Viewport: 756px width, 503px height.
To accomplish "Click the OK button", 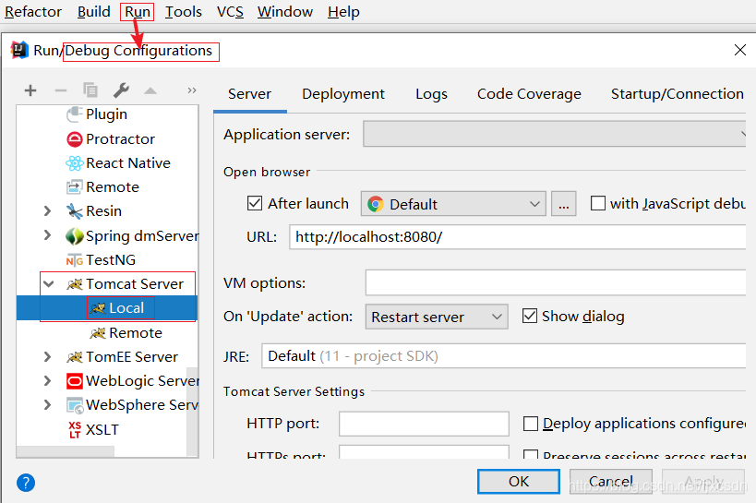I will coord(519,481).
